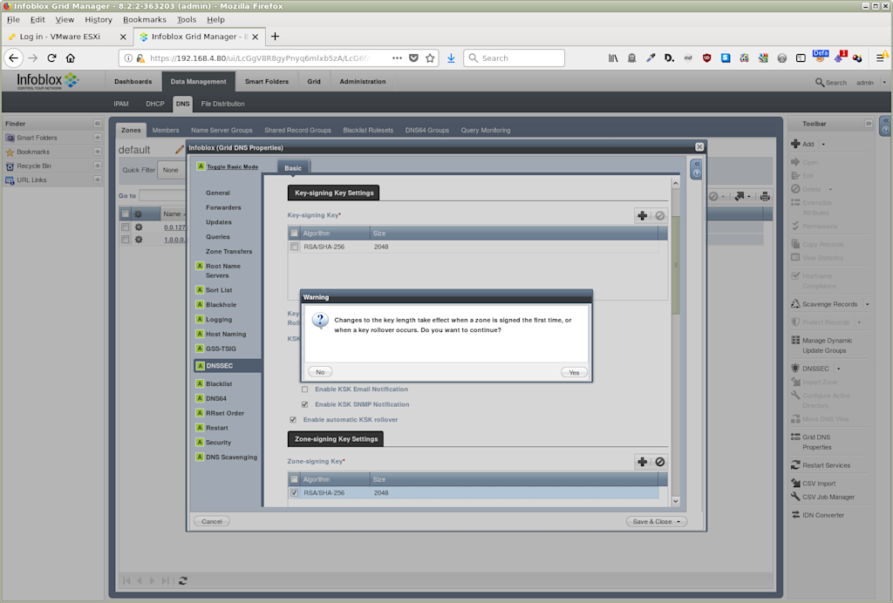The width and height of the screenshot is (893, 603).
Task: Click the print icon above zones table
Action: coord(765,196)
